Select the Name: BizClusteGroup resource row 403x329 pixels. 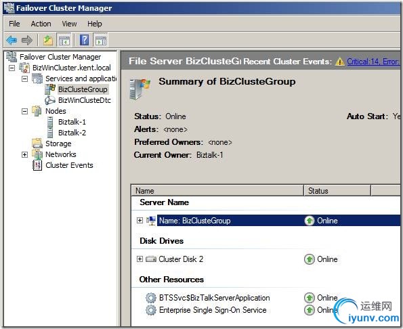tap(278, 221)
